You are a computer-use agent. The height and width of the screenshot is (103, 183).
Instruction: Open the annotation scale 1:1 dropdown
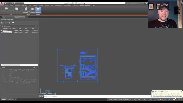[158, 100]
